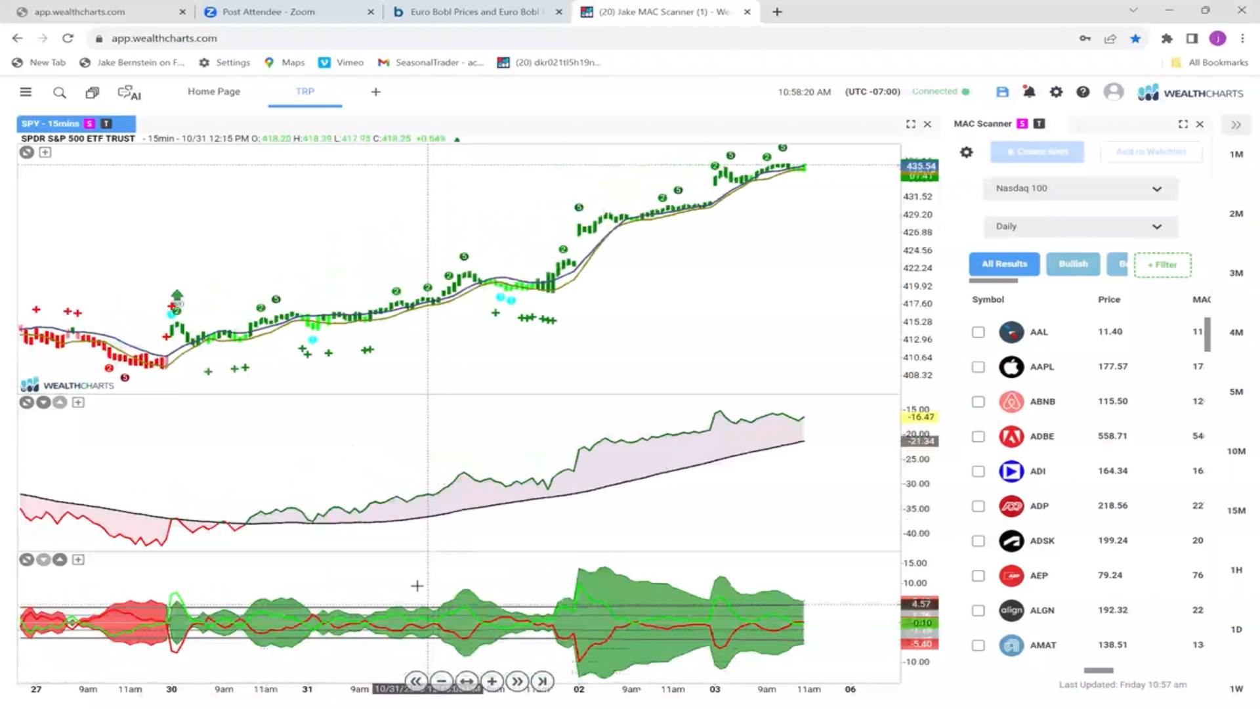1260x709 pixels.
Task: Select the 1M timeframe in sidebar
Action: (x=1236, y=154)
